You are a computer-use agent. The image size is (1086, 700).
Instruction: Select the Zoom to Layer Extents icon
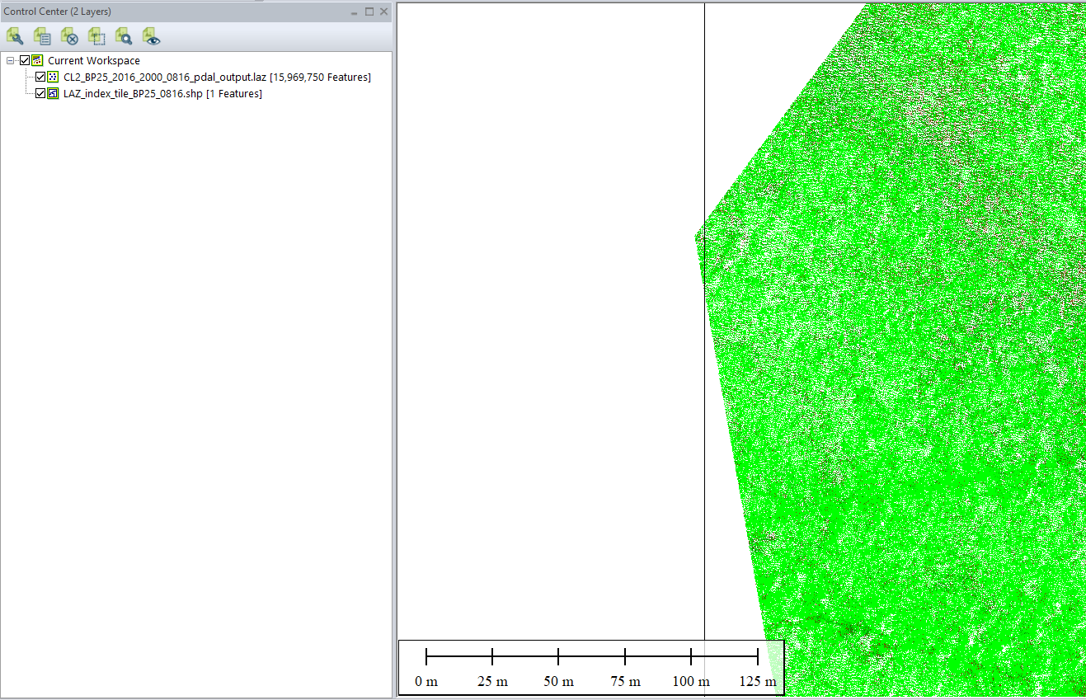96,36
